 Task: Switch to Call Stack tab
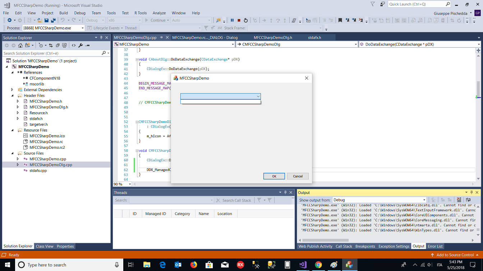tap(344, 246)
